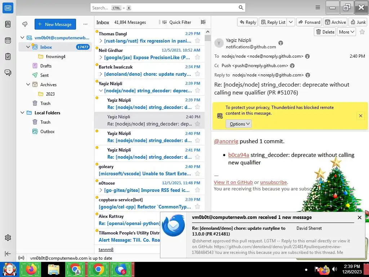Open the Start menu Santa icon
369x277 pixels.
tap(9, 269)
